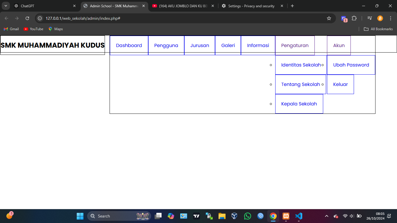Choose Identitas Sekolah from Pengaturan submenu
Image resolution: width=397 pixels, height=223 pixels.
pos(301,65)
